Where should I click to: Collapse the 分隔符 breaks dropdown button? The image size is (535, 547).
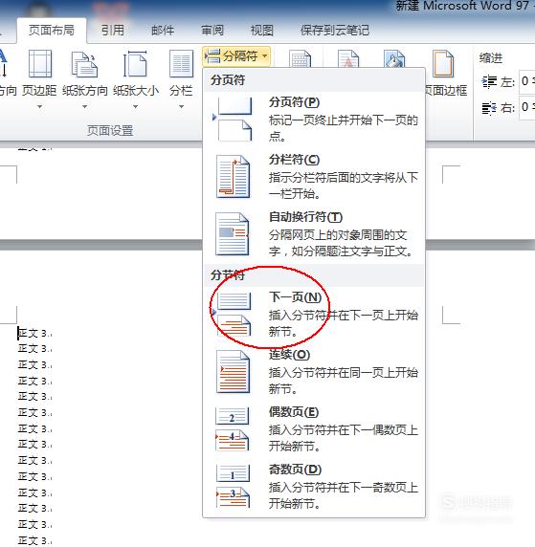pyautogui.click(x=236, y=55)
